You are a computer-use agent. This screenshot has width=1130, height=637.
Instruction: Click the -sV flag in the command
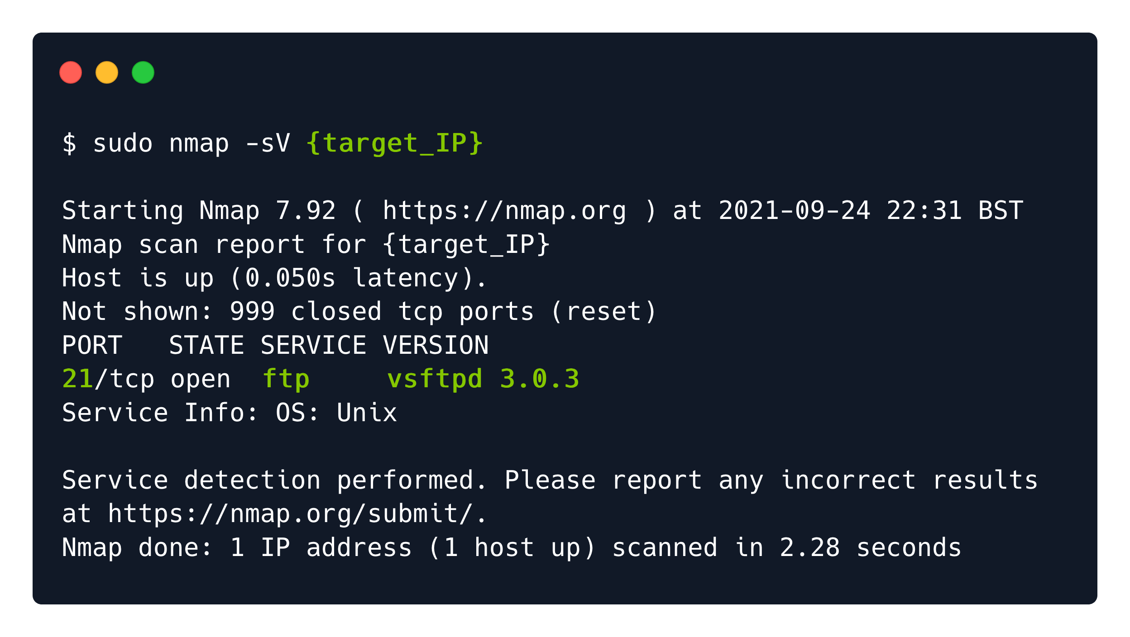(x=267, y=143)
